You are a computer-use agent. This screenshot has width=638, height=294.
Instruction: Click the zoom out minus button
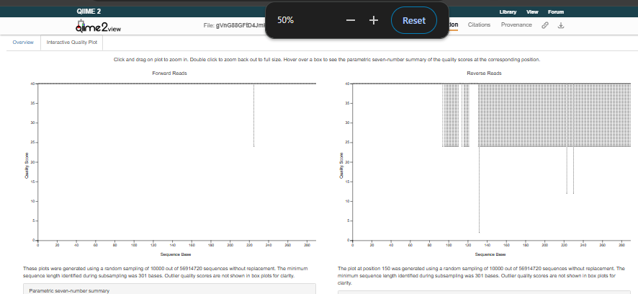351,20
